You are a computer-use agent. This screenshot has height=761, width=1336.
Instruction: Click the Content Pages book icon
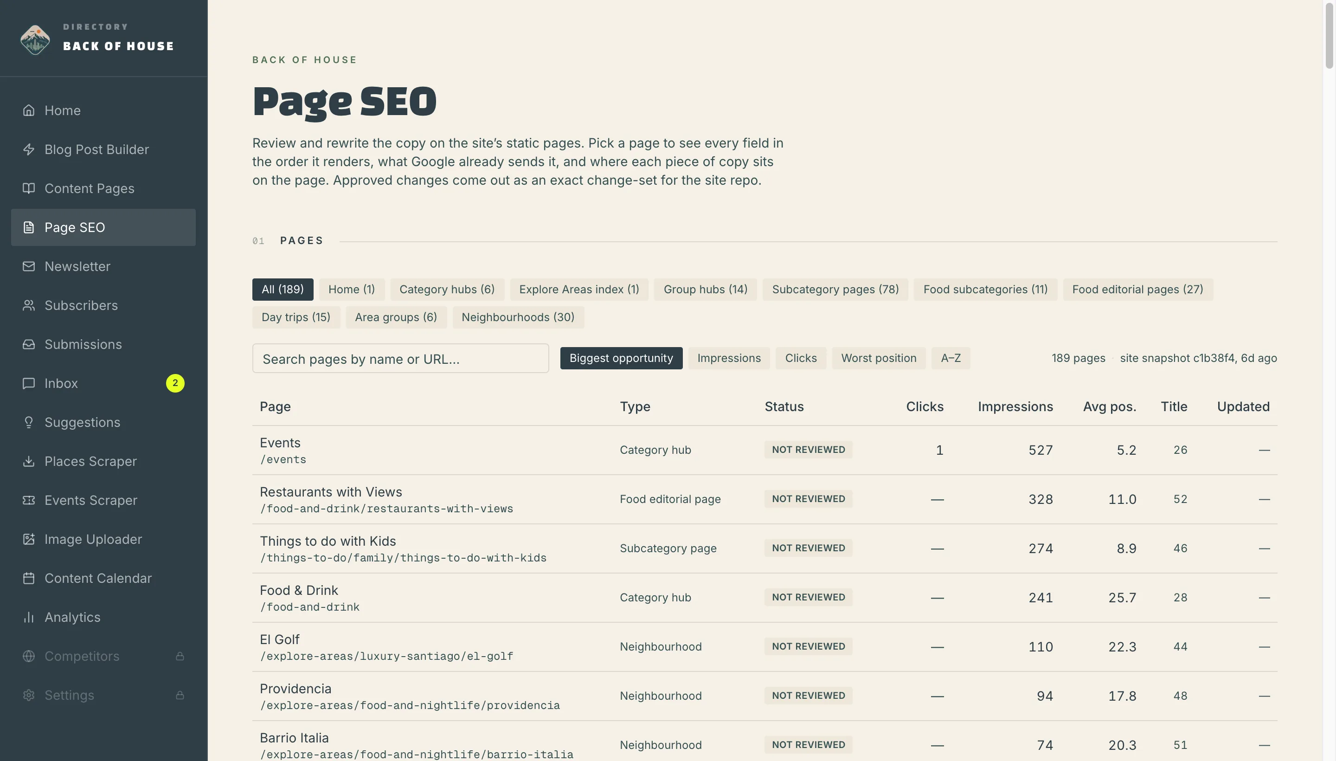29,188
